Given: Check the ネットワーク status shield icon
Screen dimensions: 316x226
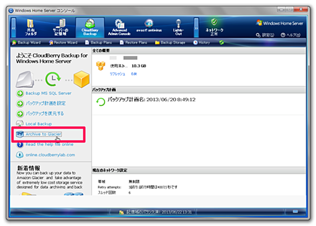Looking at the screenshot, I should [214, 22].
